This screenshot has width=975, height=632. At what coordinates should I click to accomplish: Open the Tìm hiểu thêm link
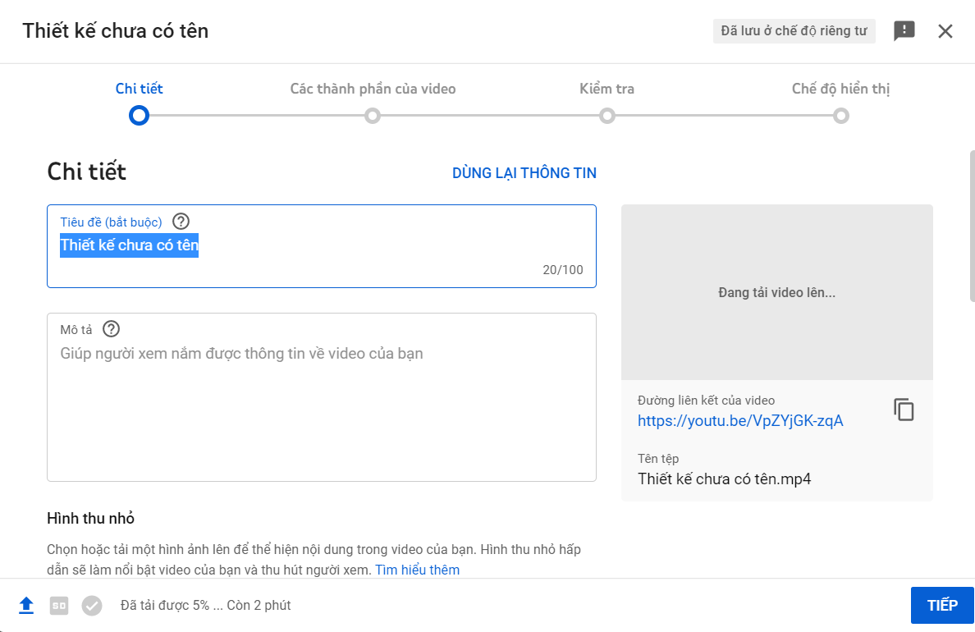click(417, 570)
